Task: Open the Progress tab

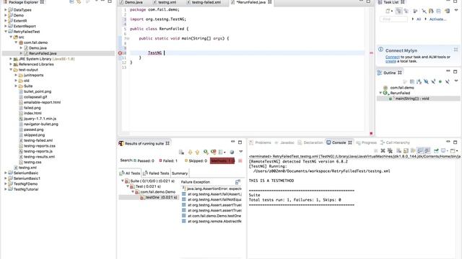Action: click(369, 142)
